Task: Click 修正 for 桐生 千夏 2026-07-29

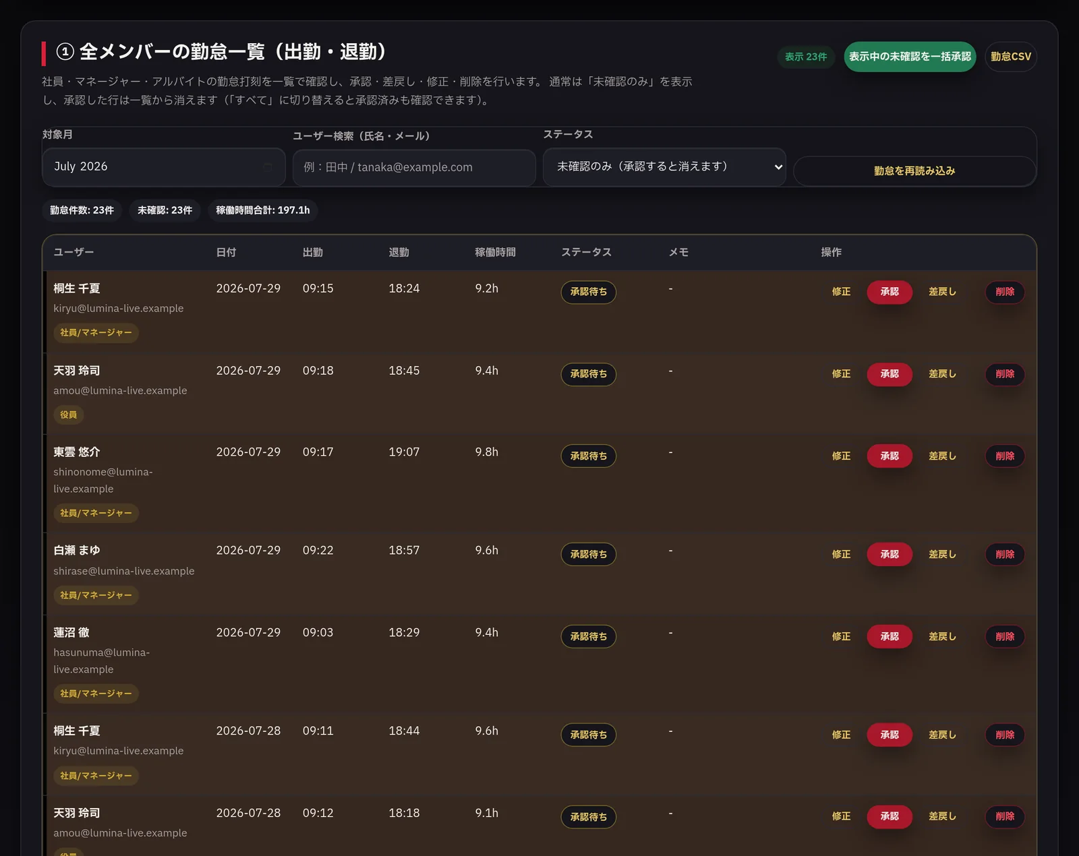Action: (x=841, y=292)
